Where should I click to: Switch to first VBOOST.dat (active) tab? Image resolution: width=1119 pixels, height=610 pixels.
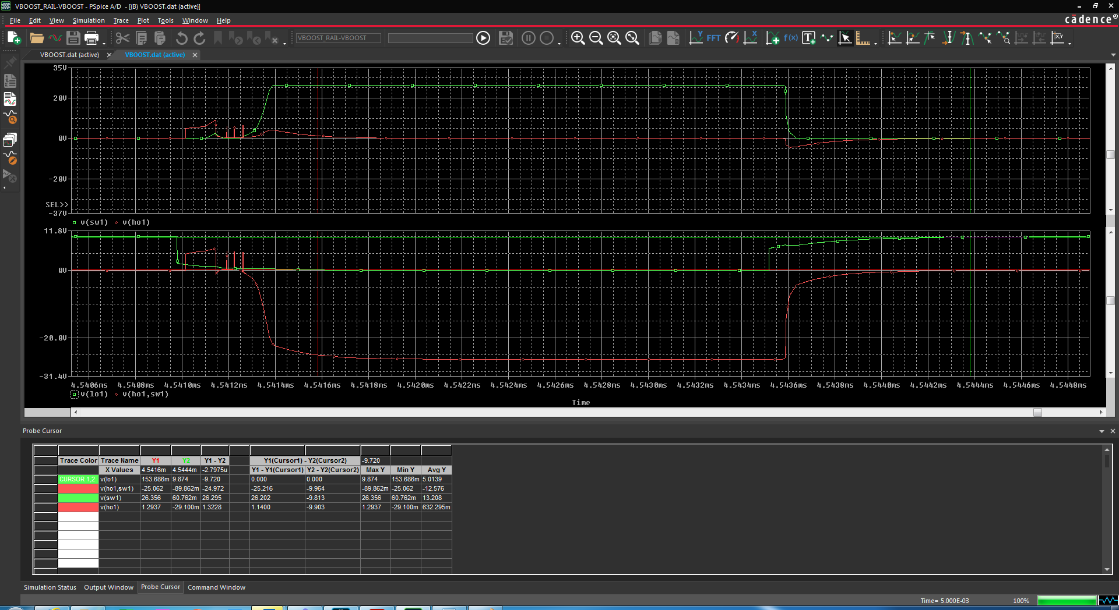tap(69, 55)
